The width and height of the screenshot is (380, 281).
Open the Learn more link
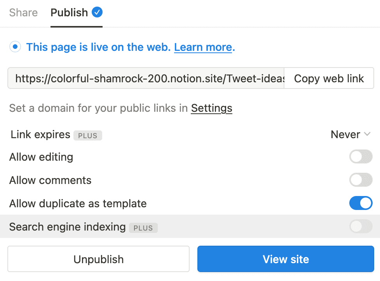[203, 47]
